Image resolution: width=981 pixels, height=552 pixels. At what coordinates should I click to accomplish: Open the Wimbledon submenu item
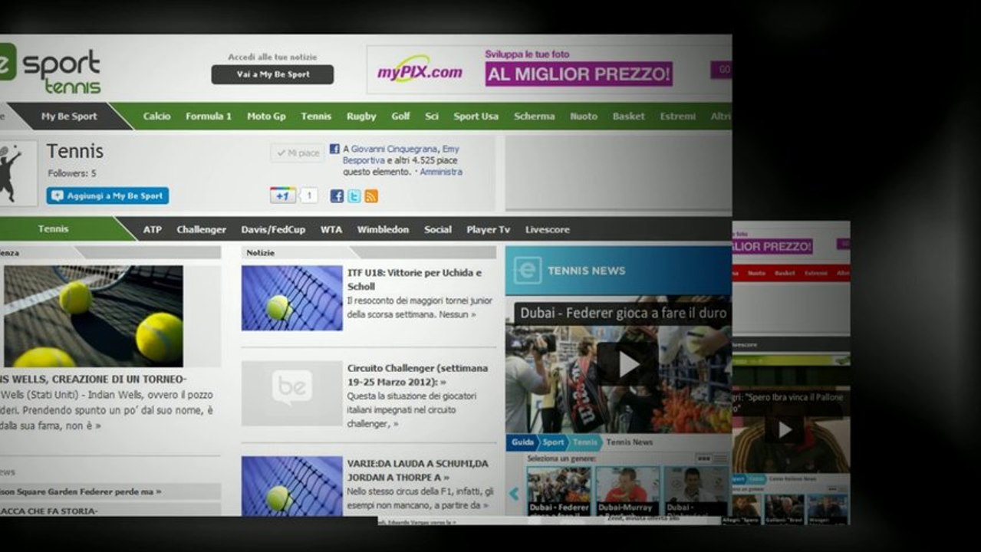click(x=383, y=229)
